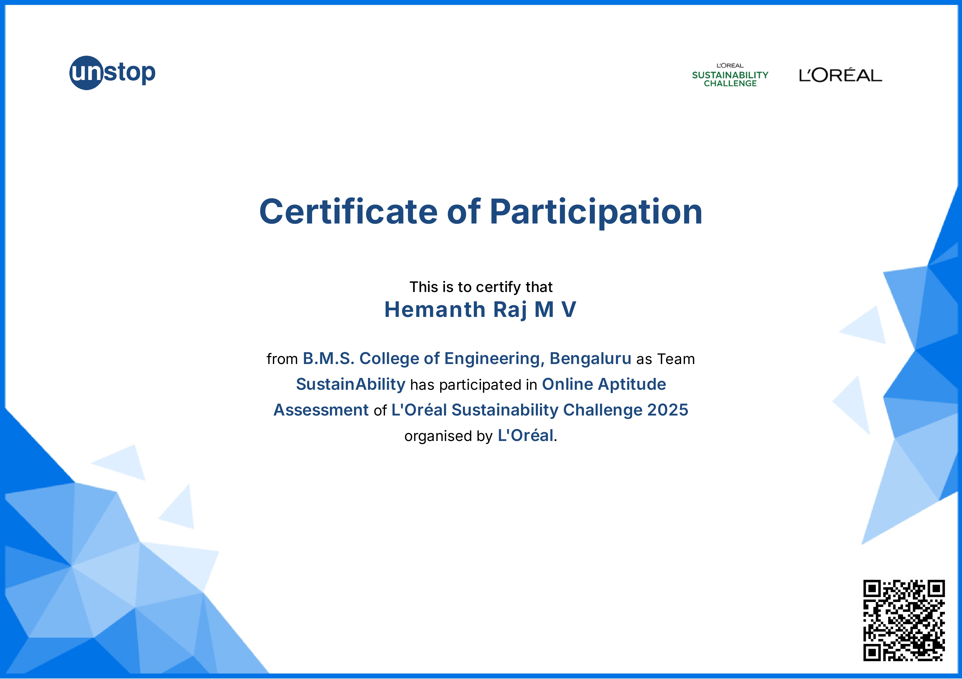
Task: Click the Online Aptitude text
Action: click(x=604, y=384)
